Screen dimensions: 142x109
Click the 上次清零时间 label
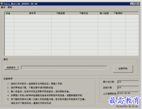pyautogui.click(x=110, y=94)
